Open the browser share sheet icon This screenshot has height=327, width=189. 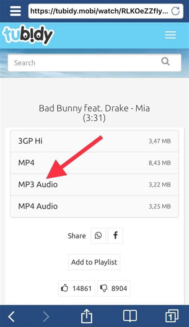click(87, 315)
